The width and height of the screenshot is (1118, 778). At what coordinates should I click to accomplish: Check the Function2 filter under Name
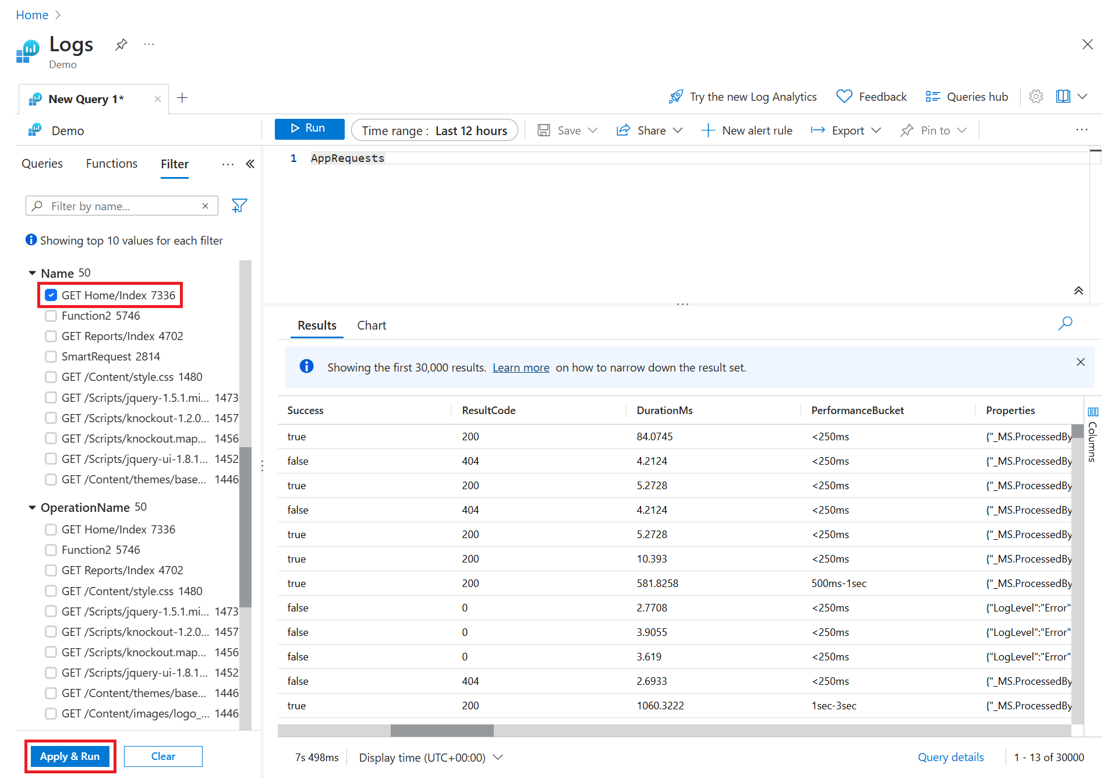[x=51, y=315]
